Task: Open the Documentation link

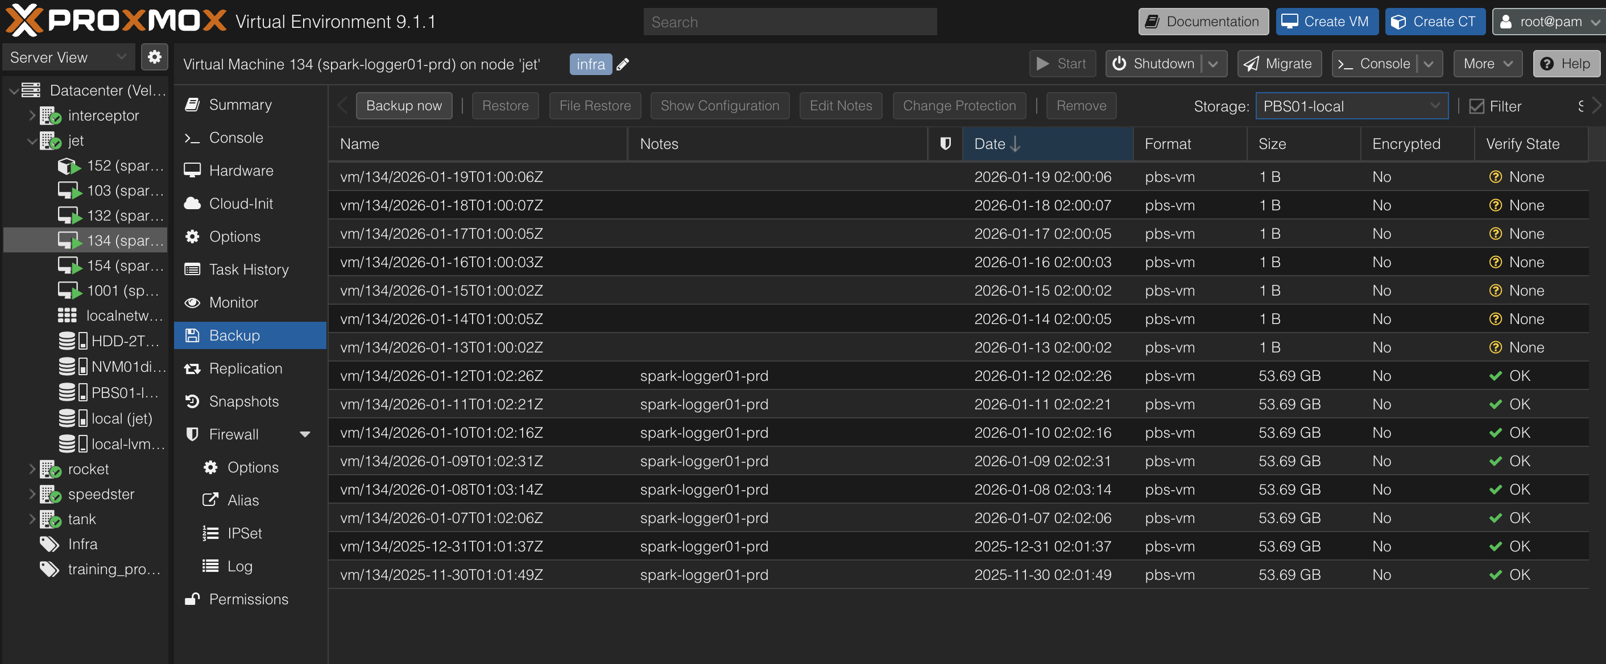Action: point(1203,22)
